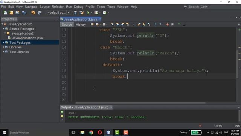Open File Explorer from the taskbar
The width and height of the screenshot is (241, 136).
(82, 133)
